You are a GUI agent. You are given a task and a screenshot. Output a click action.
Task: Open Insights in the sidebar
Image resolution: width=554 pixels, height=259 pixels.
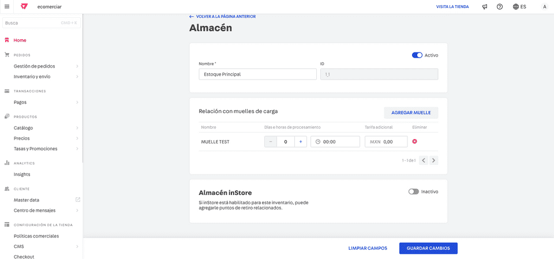[x=22, y=174]
